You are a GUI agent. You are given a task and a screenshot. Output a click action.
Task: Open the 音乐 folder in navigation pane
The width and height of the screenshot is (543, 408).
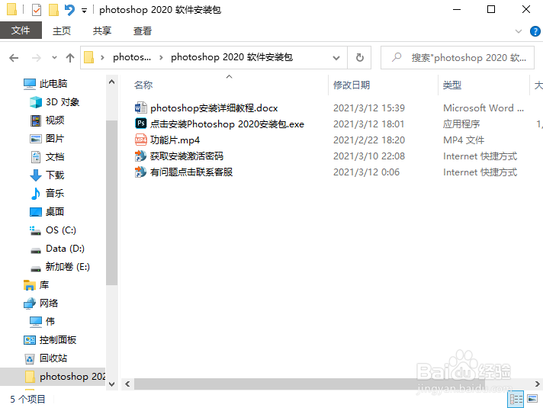click(55, 193)
